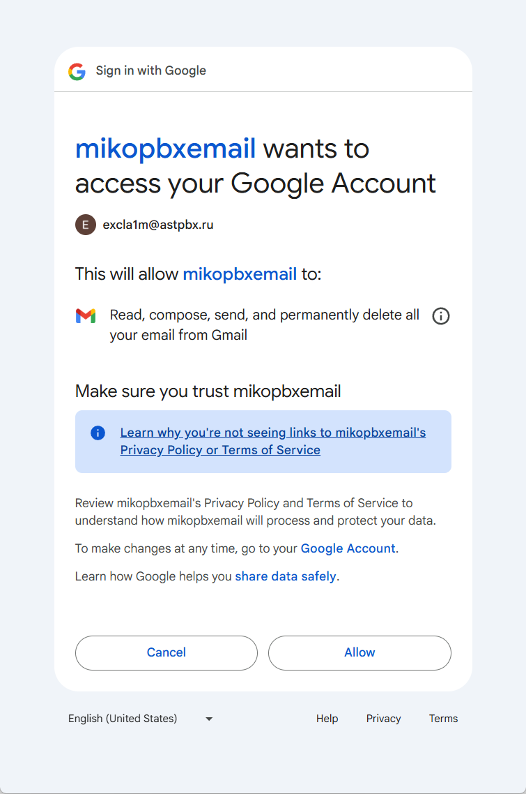Follow the Google Account link
Screen dimensions: 526x794
(x=348, y=548)
